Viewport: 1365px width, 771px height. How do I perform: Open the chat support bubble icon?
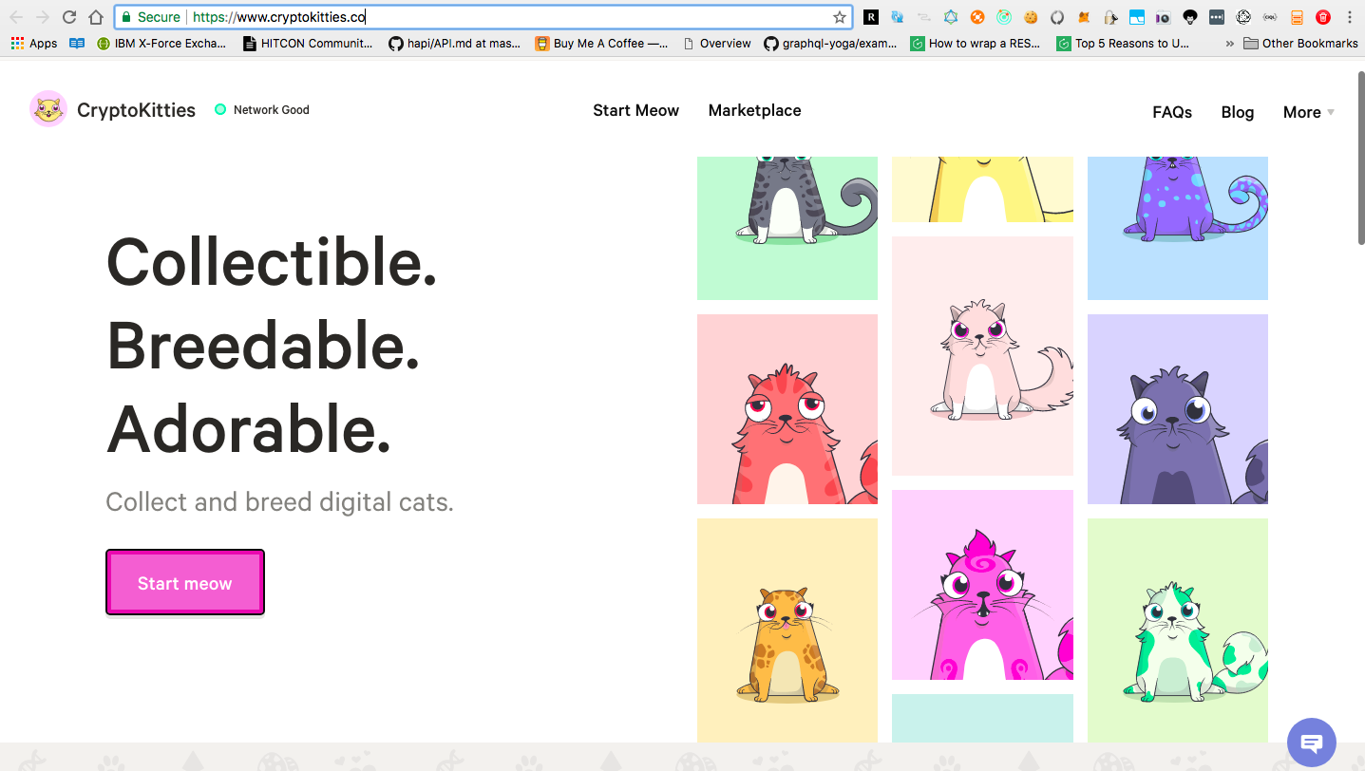(x=1312, y=743)
